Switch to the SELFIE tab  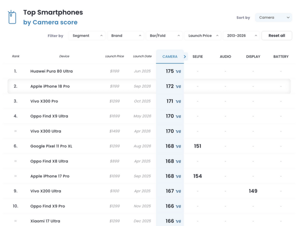coord(197,57)
